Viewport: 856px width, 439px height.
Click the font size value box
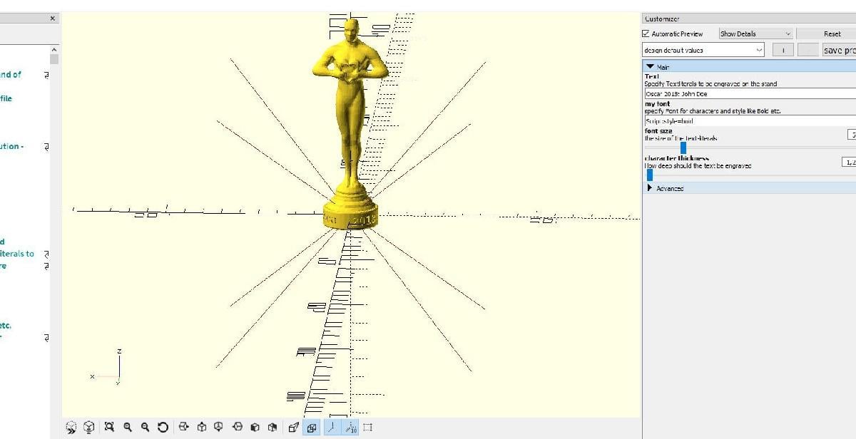pos(852,135)
